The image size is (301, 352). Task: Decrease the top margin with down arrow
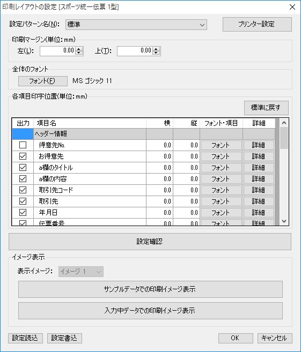(156, 53)
